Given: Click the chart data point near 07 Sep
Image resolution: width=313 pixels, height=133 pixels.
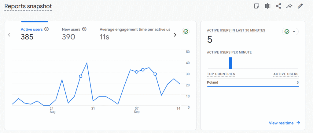Looking at the screenshot, I should (x=136, y=72).
